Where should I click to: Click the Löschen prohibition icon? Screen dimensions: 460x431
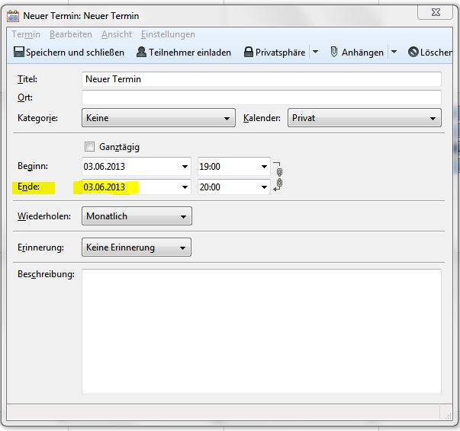tap(413, 52)
